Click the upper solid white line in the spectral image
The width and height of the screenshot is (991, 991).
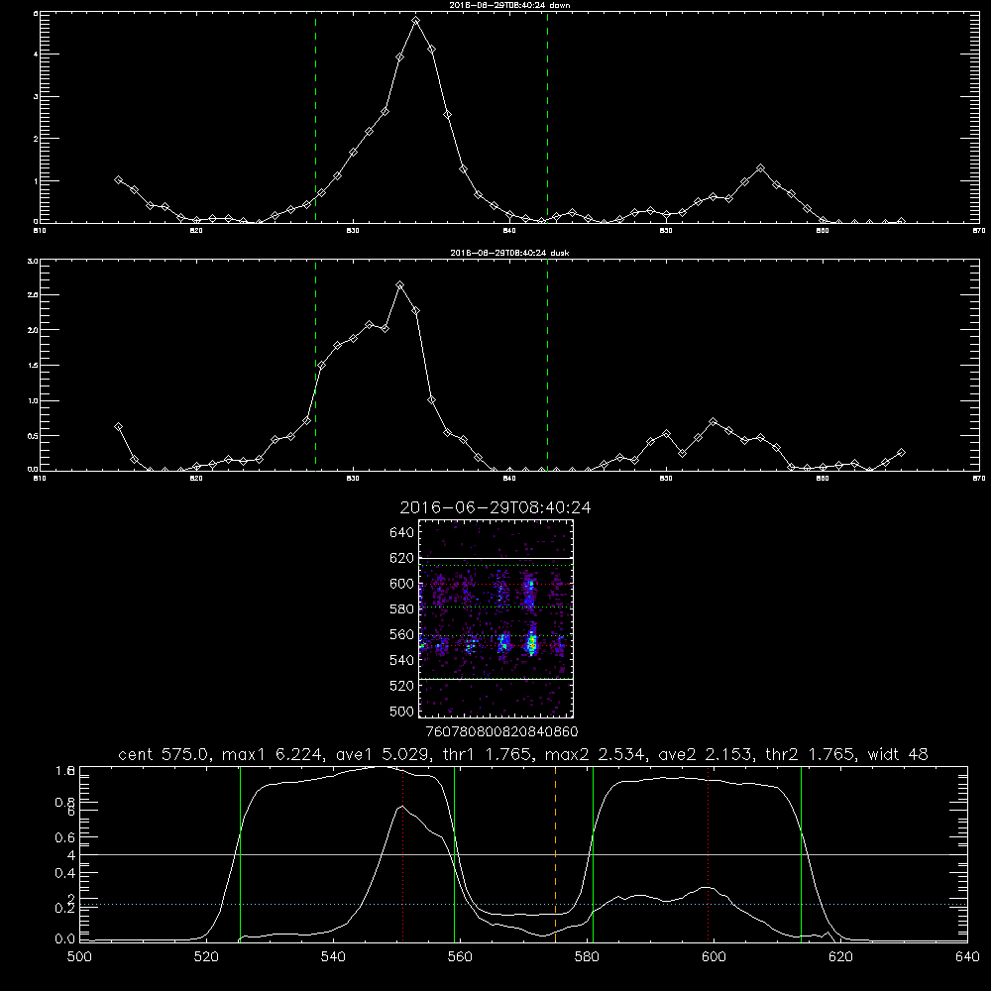[x=496, y=558]
